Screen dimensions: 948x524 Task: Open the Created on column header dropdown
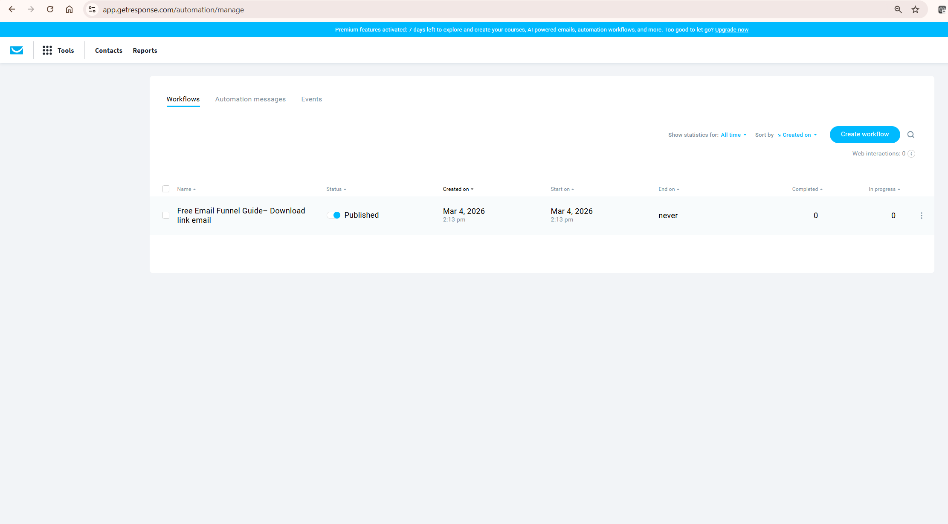point(458,189)
